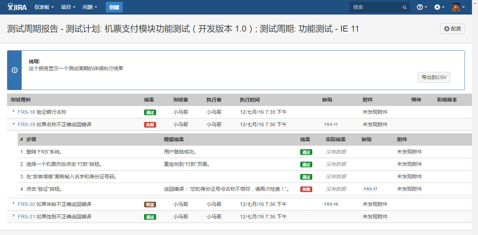Viewport: 478px width, 235px height.
Task: Click the expected result 重定向到“付款”页面。
Action: pos(187,164)
